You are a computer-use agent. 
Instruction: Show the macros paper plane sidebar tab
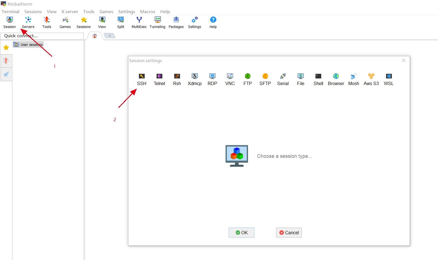point(6,74)
